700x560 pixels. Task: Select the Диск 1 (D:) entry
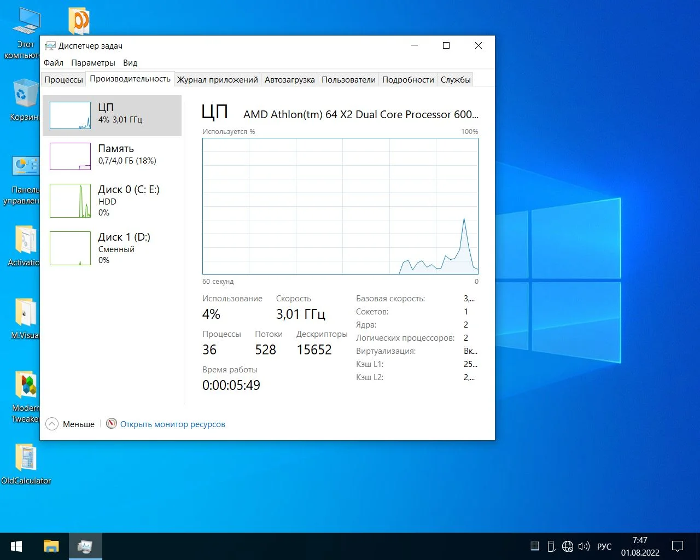click(x=112, y=248)
